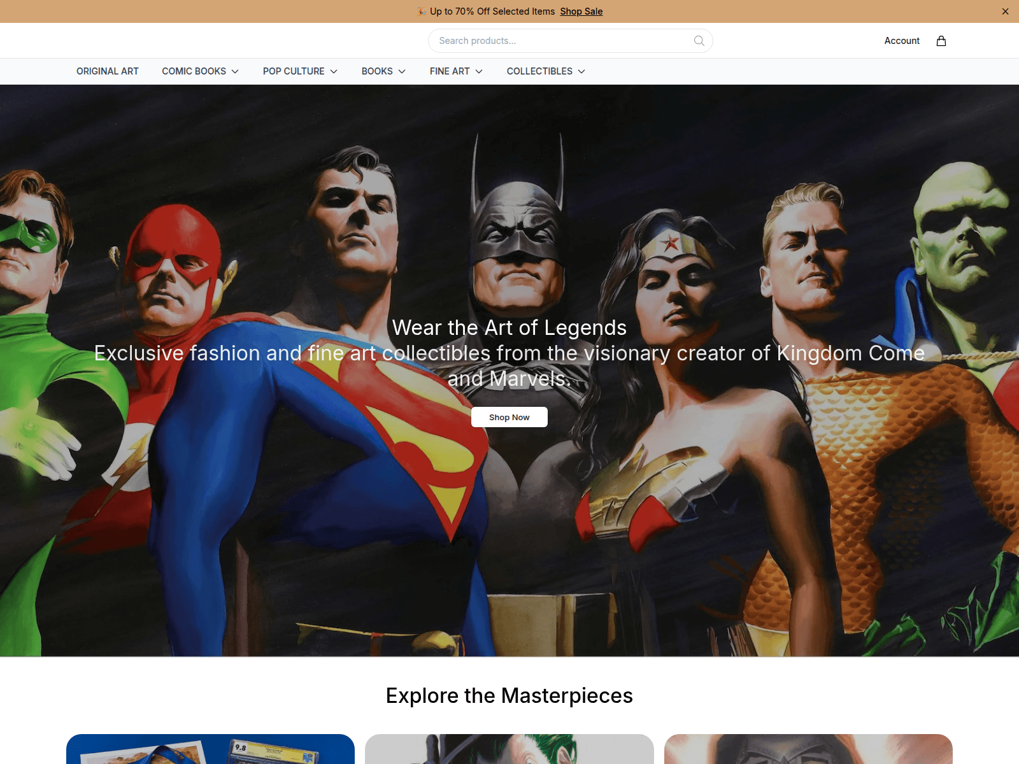
Task: Open the Original Art menu item
Action: click(108, 71)
